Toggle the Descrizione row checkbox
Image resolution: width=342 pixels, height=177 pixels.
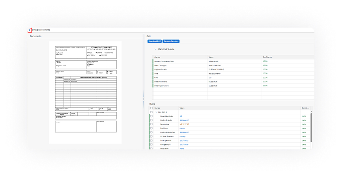click(x=151, y=124)
